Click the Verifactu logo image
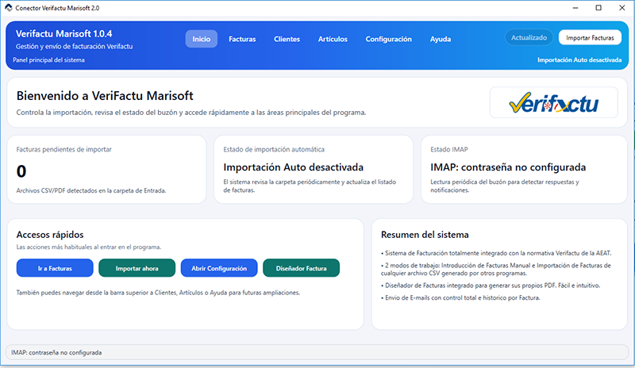The width and height of the screenshot is (635, 368). (x=553, y=102)
